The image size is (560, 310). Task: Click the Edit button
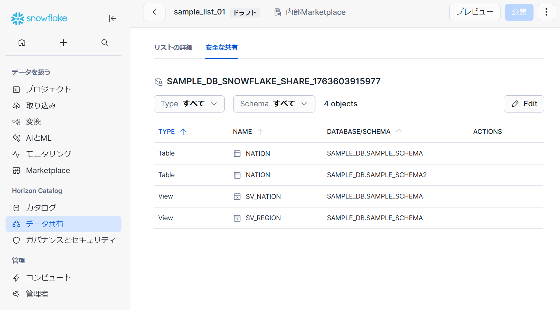click(524, 104)
